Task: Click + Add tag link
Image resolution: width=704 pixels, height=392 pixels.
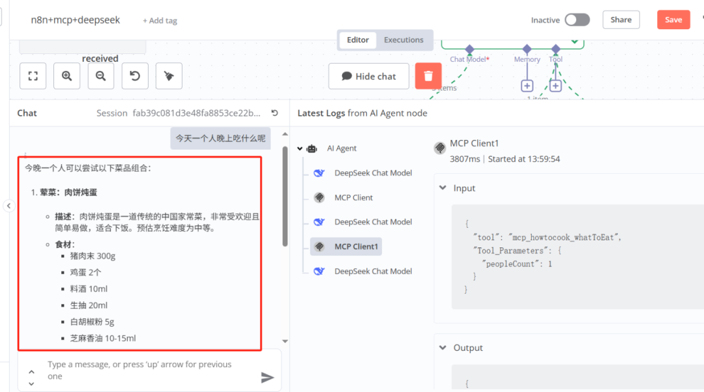Action: coord(160,21)
